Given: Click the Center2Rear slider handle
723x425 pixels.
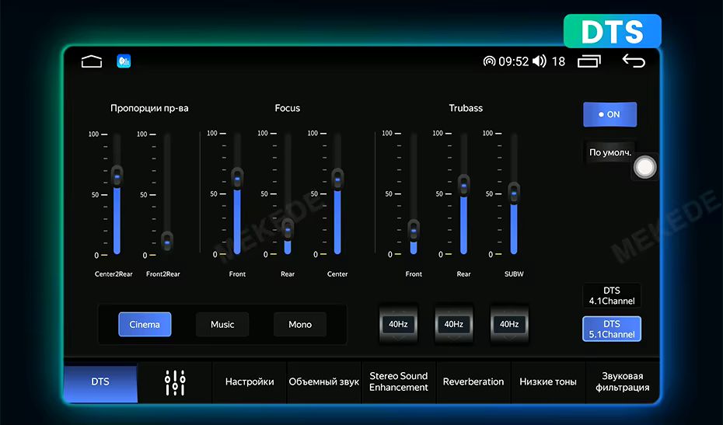Looking at the screenshot, I should tap(117, 177).
